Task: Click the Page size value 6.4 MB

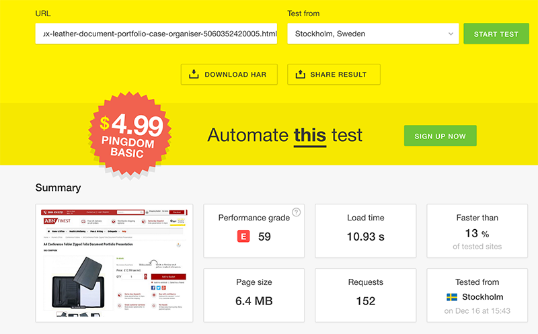Action: pos(254,301)
